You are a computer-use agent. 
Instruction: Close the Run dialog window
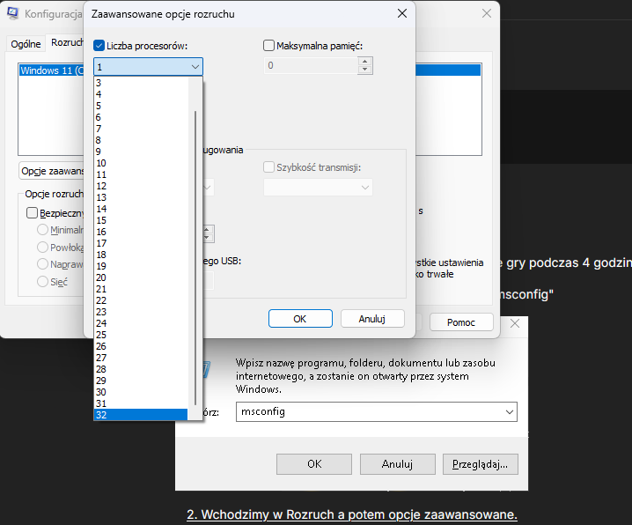coord(515,323)
